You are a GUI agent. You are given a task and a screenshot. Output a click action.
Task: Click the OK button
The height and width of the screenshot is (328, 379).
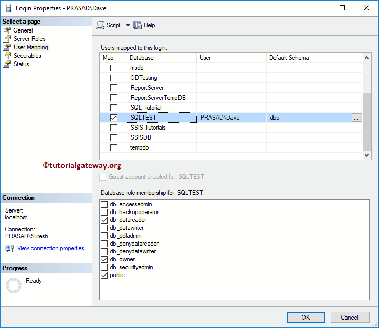tap(306, 317)
